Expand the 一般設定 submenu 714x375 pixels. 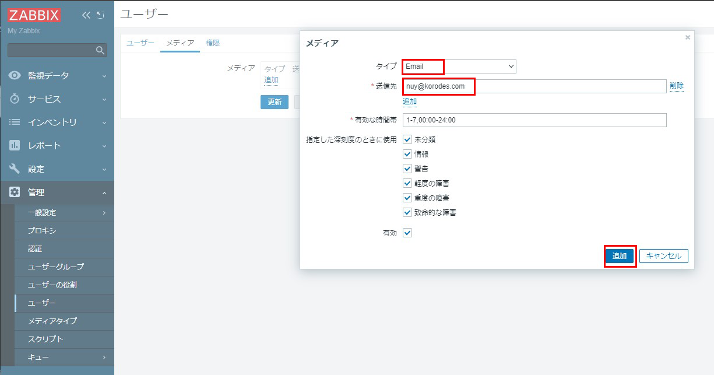click(x=64, y=213)
